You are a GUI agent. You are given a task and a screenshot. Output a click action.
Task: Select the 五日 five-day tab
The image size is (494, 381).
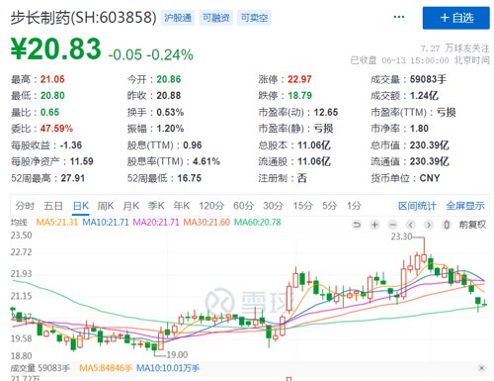[x=53, y=206]
